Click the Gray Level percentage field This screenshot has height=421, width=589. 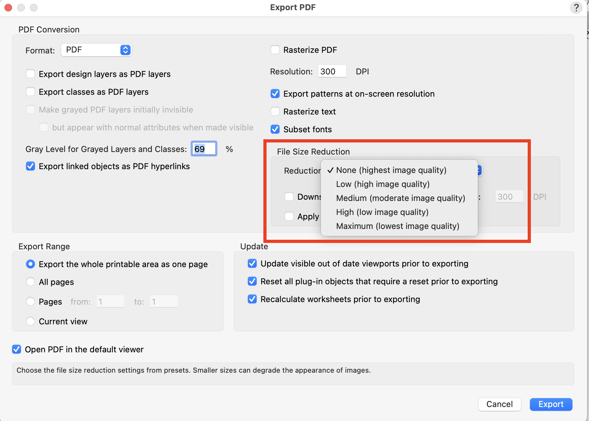point(204,149)
